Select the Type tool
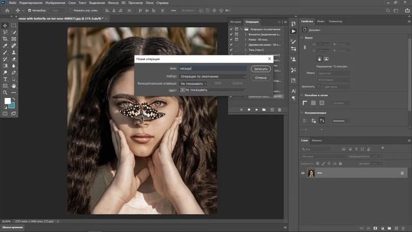 [x=5, y=79]
